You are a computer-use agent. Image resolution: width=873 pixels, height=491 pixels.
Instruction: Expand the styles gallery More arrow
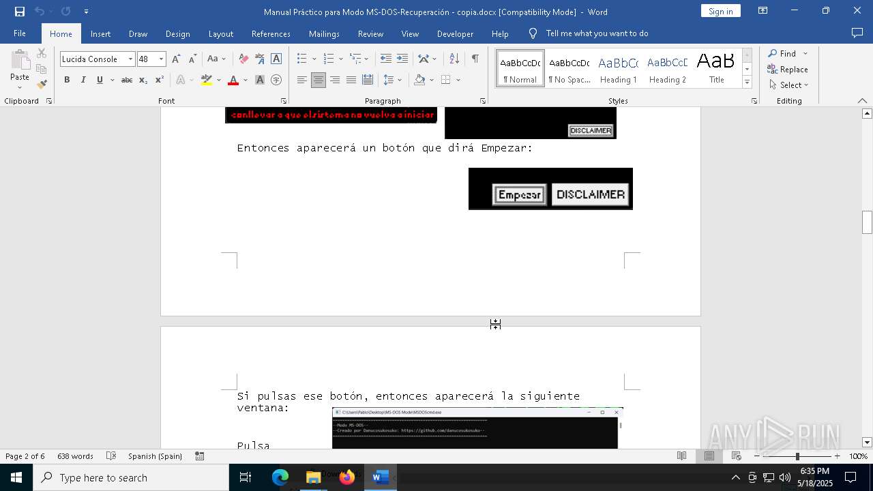(x=747, y=83)
